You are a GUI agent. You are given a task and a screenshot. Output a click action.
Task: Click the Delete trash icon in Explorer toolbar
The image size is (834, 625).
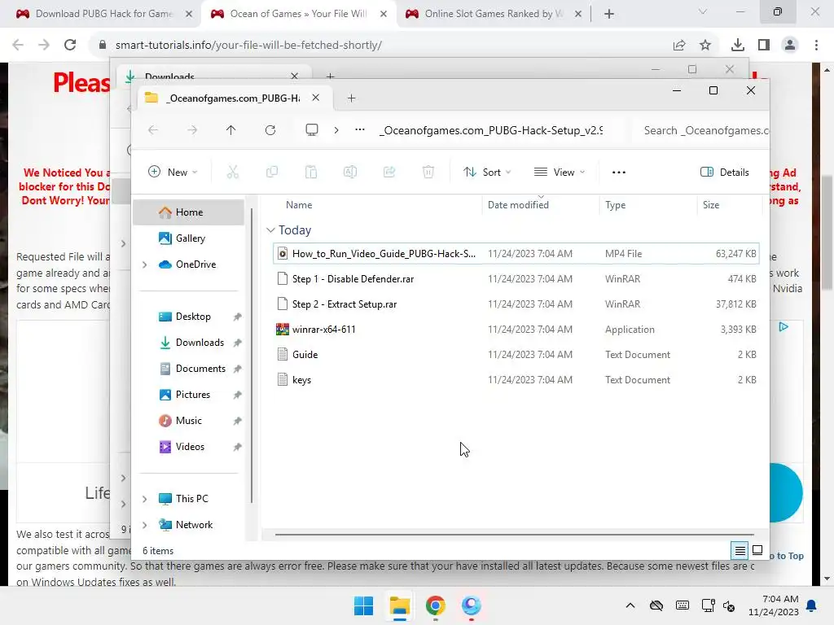pos(428,172)
